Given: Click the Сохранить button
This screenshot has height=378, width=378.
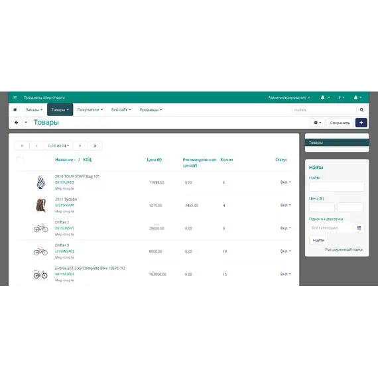Looking at the screenshot, I should pyautogui.click(x=340, y=123).
